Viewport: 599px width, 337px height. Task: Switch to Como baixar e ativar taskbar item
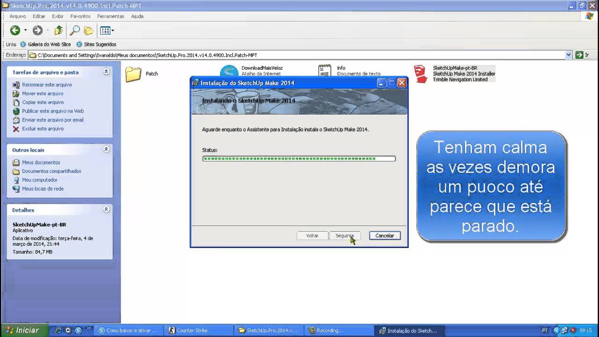[130, 330]
